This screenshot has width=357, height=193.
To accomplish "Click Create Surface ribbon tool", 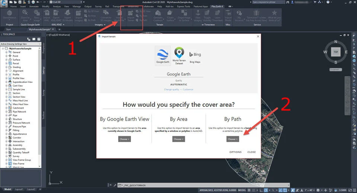I will coord(170,16).
